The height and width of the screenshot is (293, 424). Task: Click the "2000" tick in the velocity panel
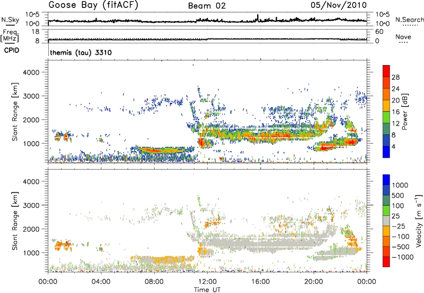pos(31,229)
